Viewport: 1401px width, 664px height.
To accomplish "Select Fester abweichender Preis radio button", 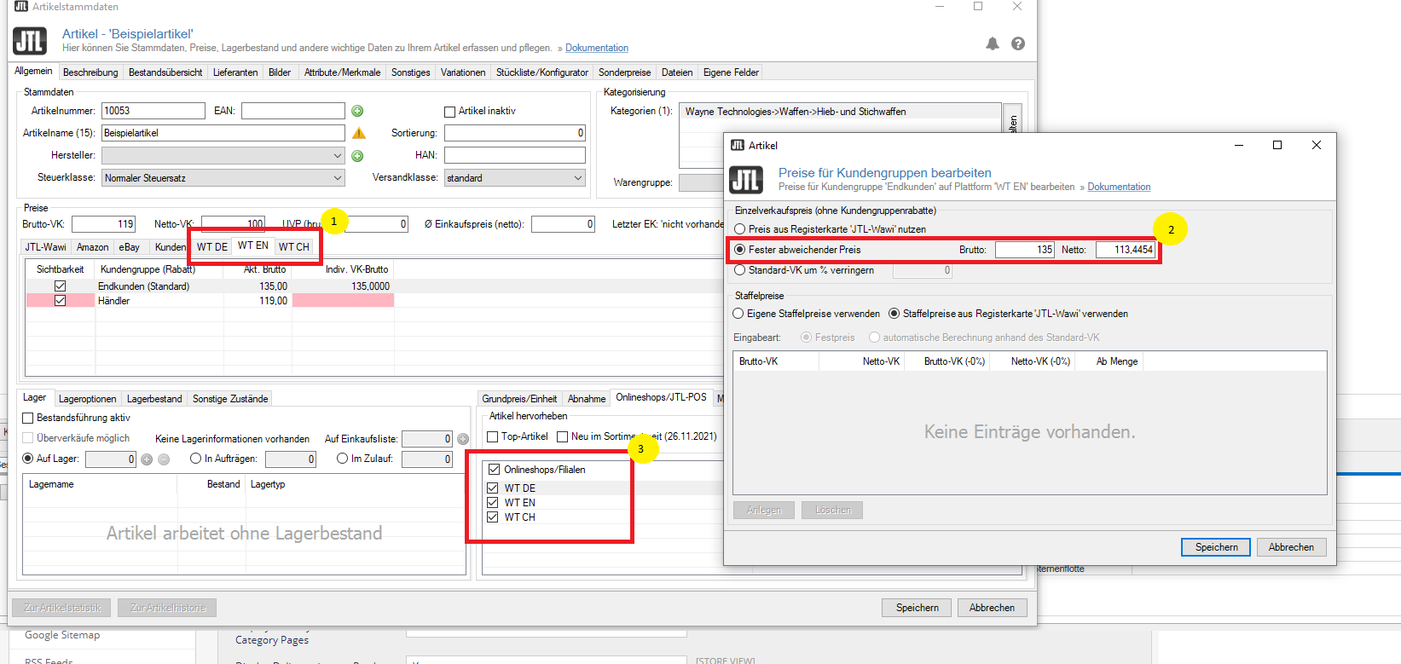I will tap(739, 250).
